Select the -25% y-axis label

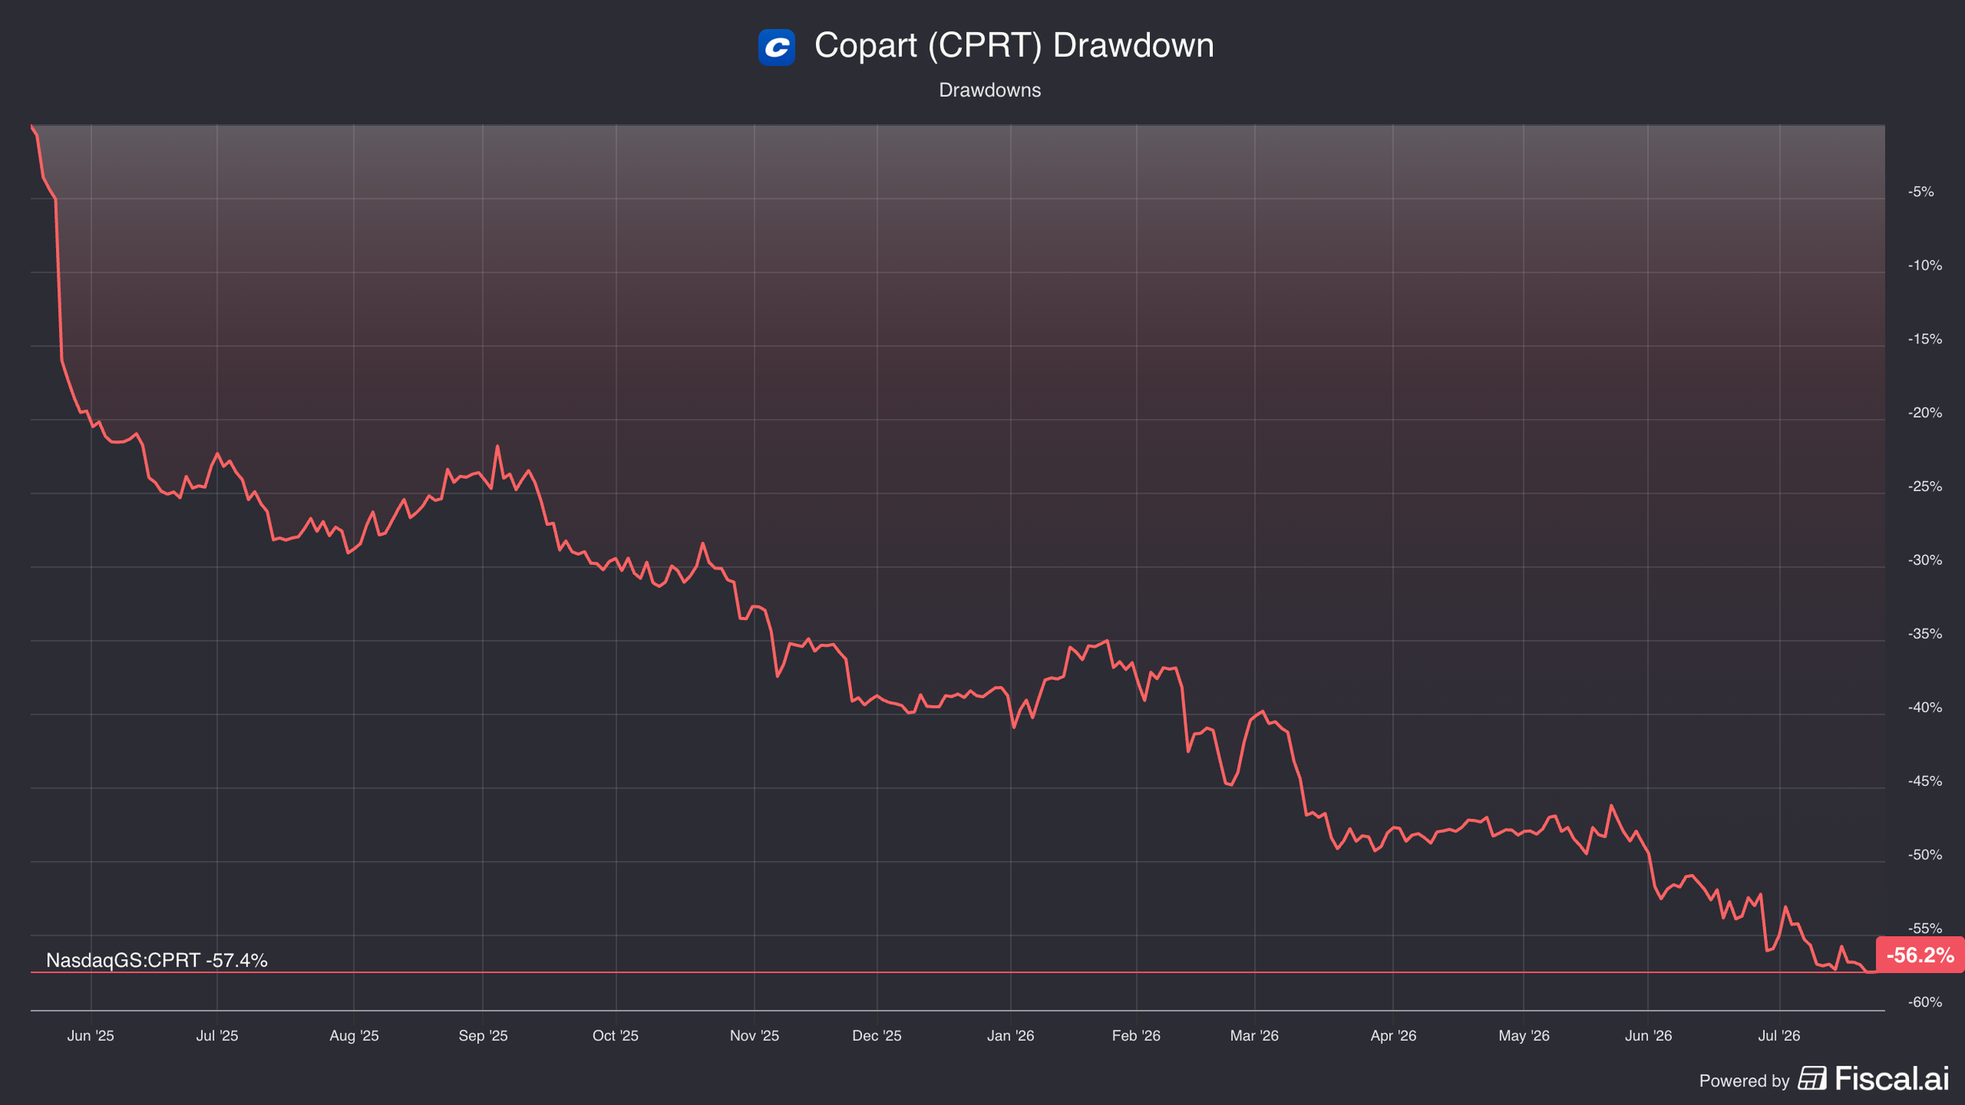(1925, 486)
